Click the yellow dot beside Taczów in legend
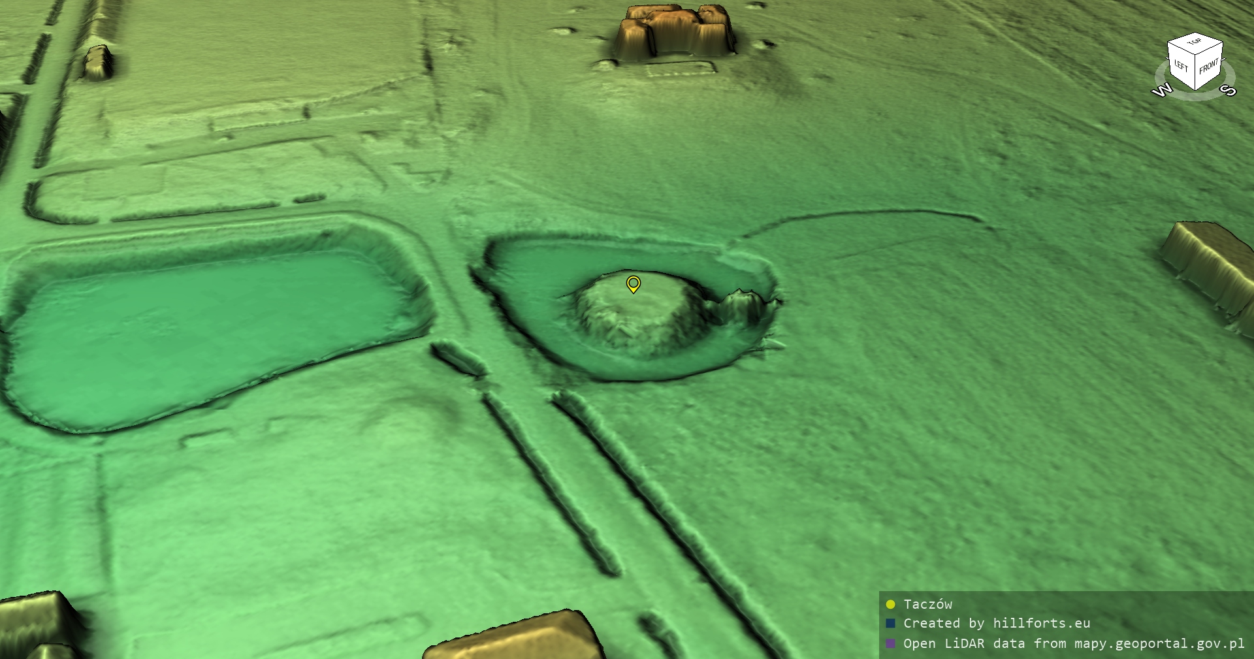The image size is (1254, 659). pos(890,604)
